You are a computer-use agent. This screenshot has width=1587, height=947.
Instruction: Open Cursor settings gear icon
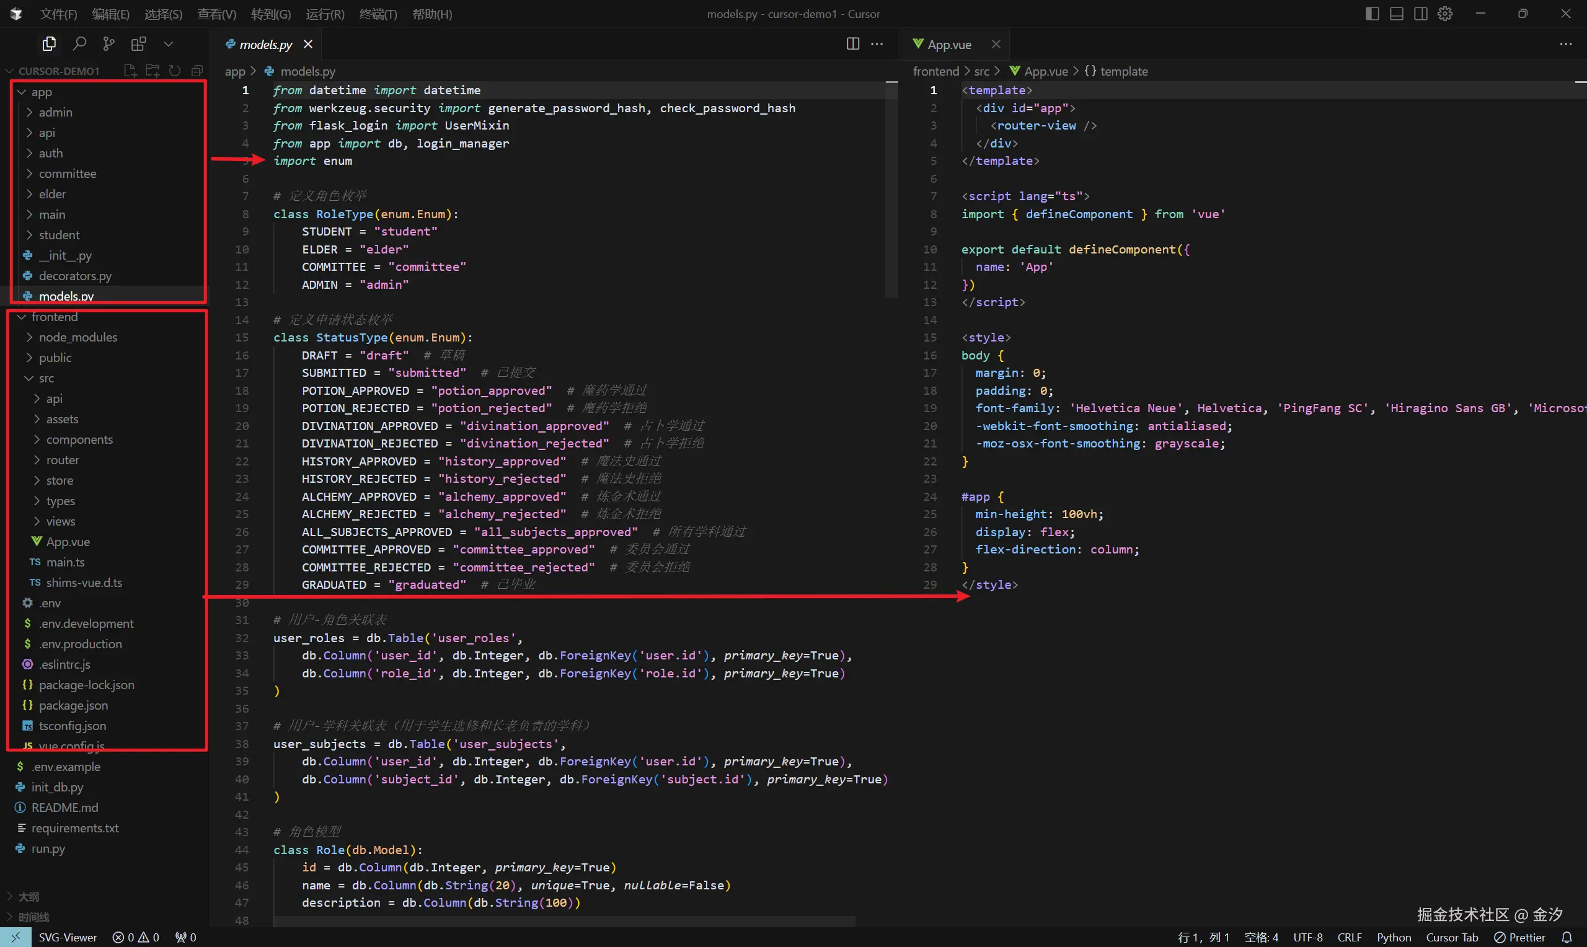click(1444, 14)
